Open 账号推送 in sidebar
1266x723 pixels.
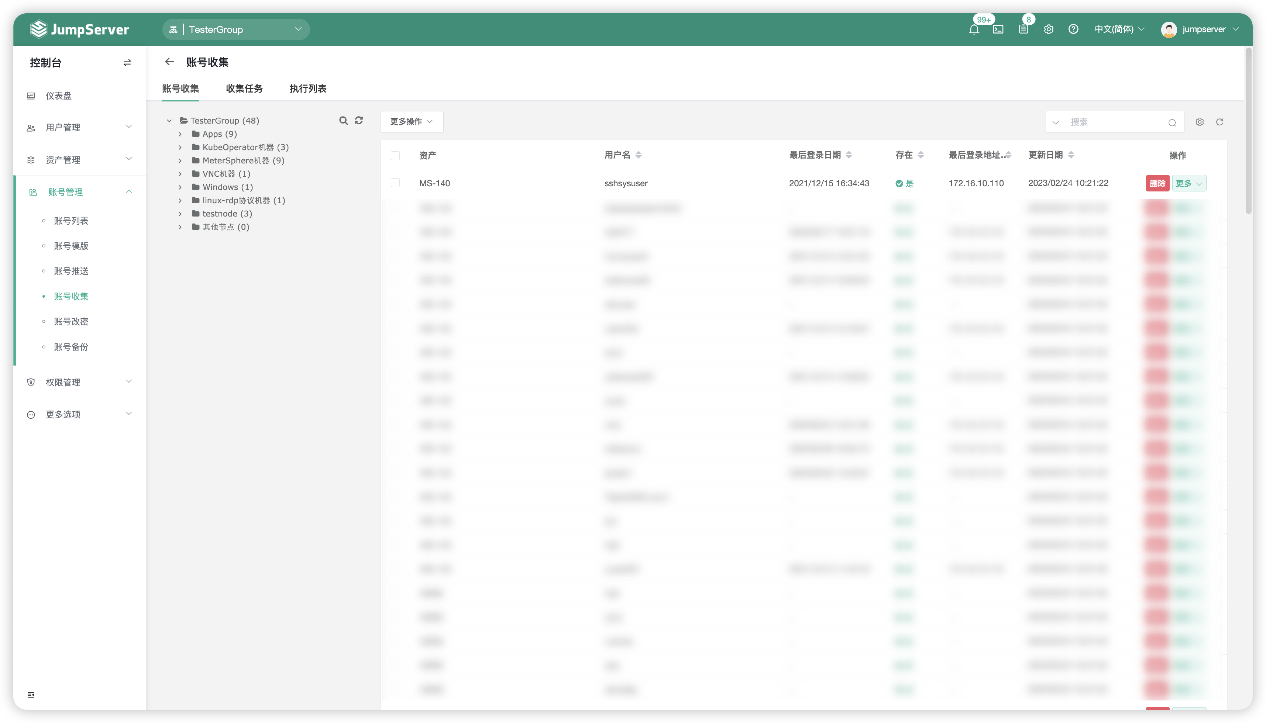[x=71, y=271]
